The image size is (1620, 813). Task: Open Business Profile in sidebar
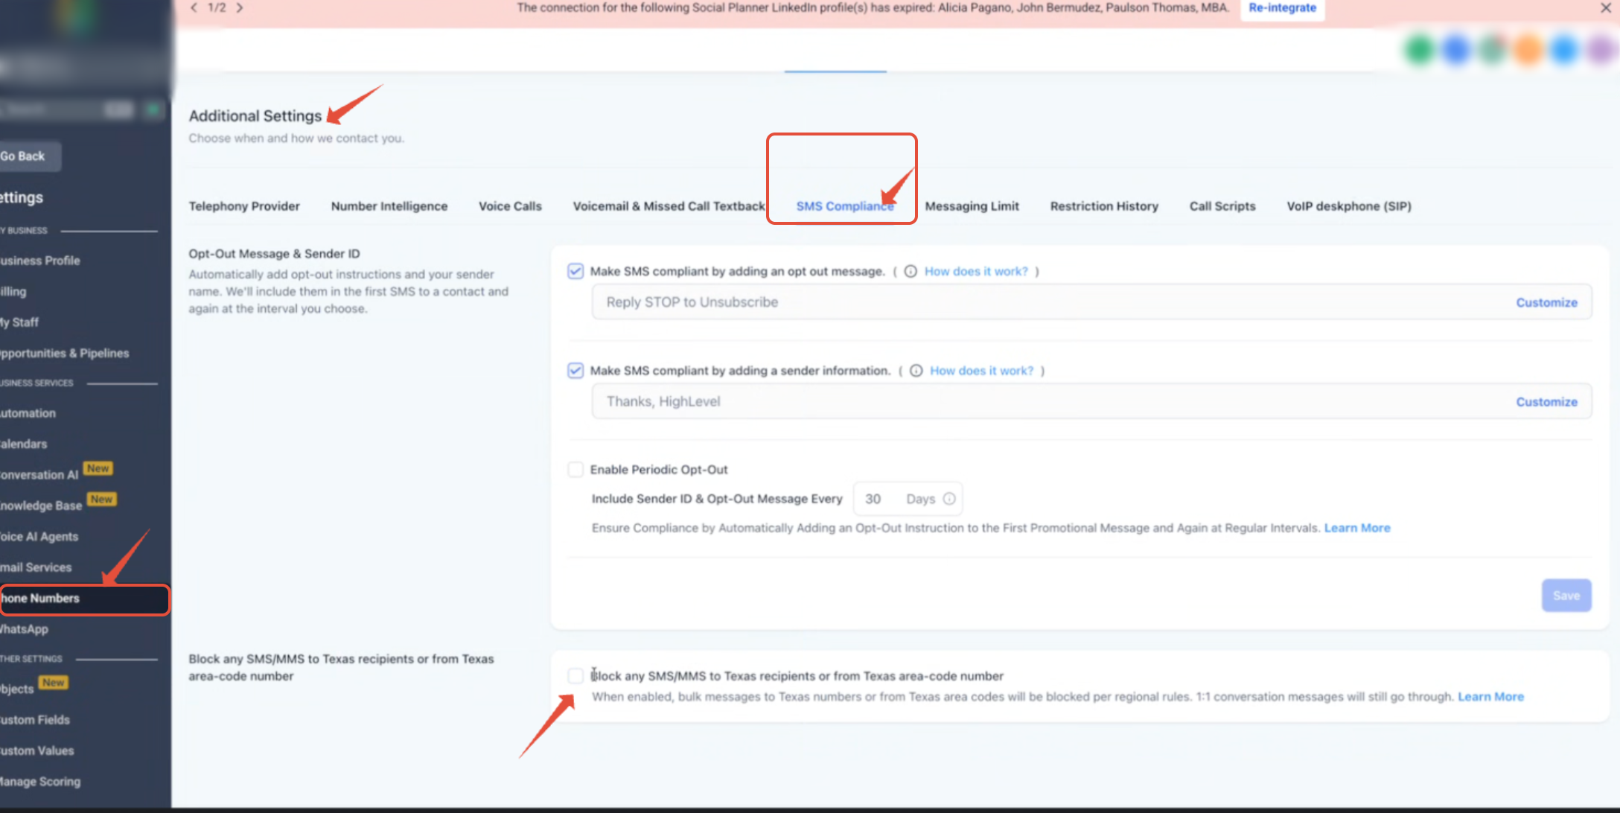[x=40, y=261]
